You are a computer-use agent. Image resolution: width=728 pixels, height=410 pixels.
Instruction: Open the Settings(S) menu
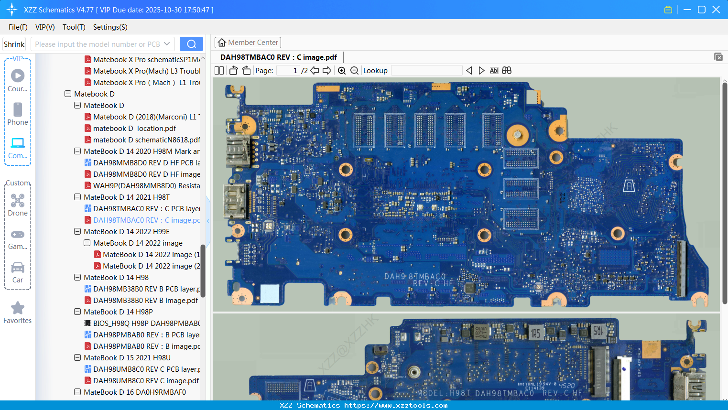pos(110,27)
